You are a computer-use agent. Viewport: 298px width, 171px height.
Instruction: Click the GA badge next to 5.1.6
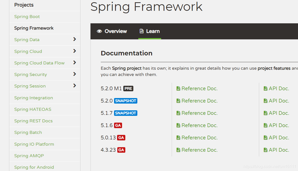coord(118,125)
